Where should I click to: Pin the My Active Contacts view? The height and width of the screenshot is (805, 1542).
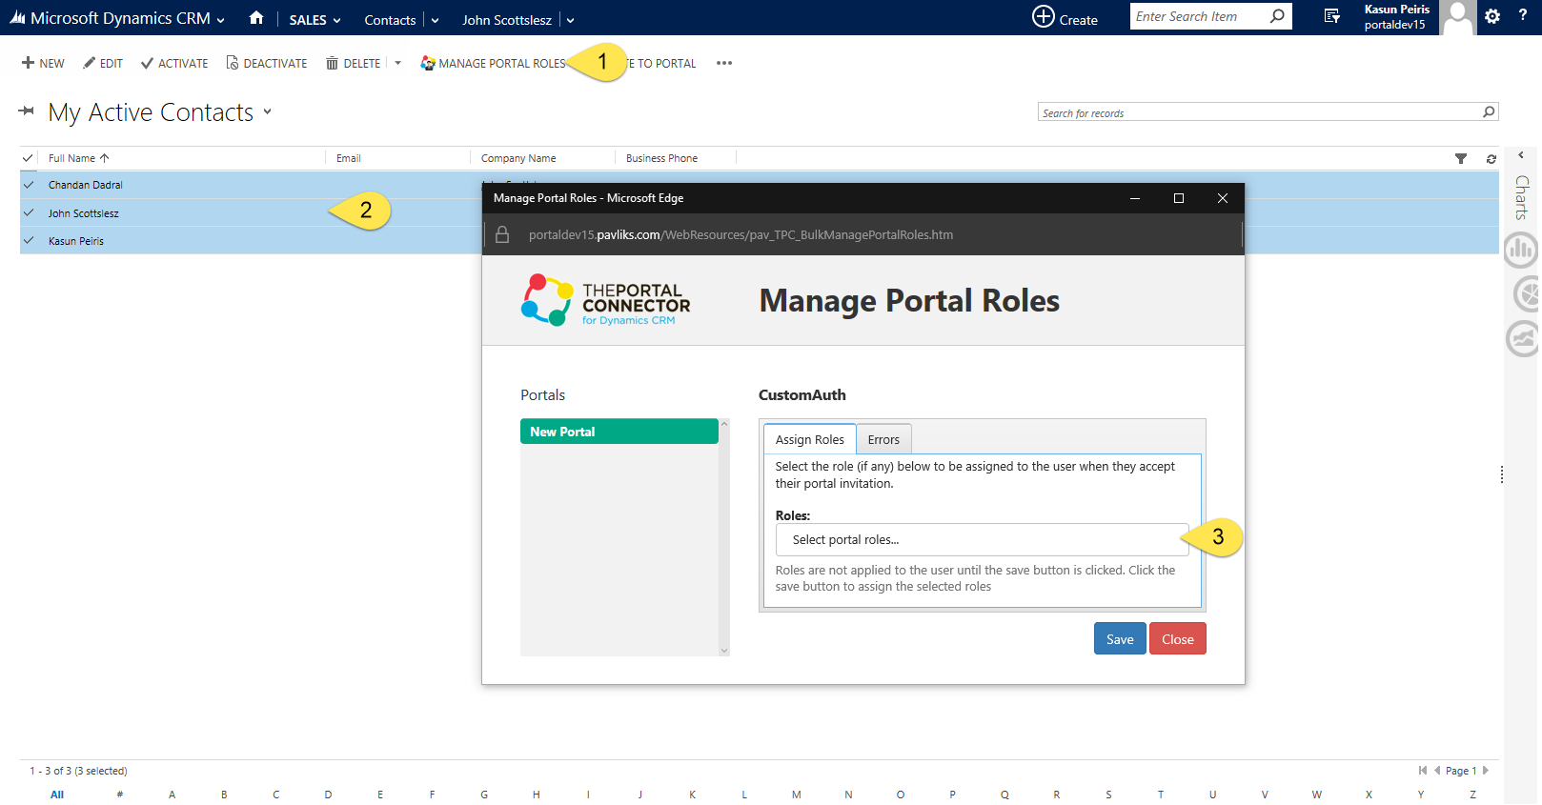tap(27, 111)
